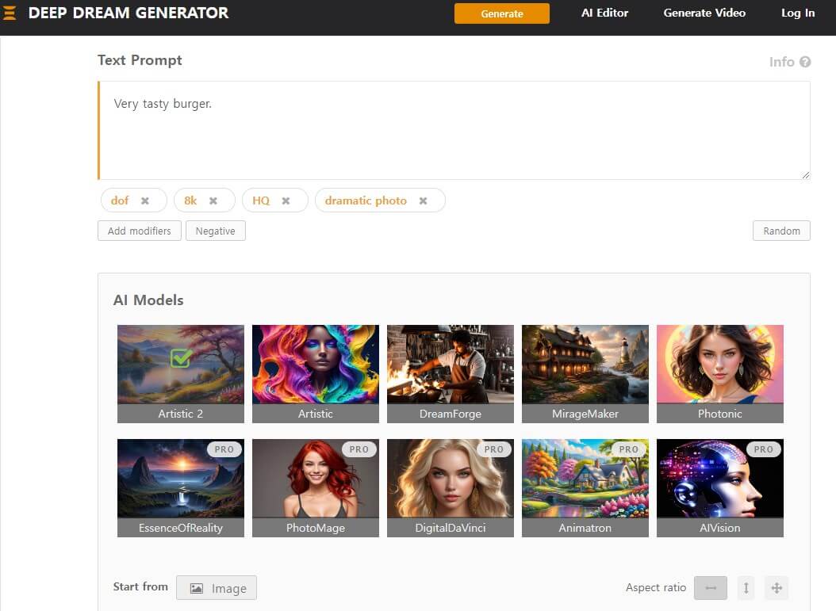Image resolution: width=836 pixels, height=611 pixels.
Task: Select the Artistic model thumbnail
Action: point(316,373)
